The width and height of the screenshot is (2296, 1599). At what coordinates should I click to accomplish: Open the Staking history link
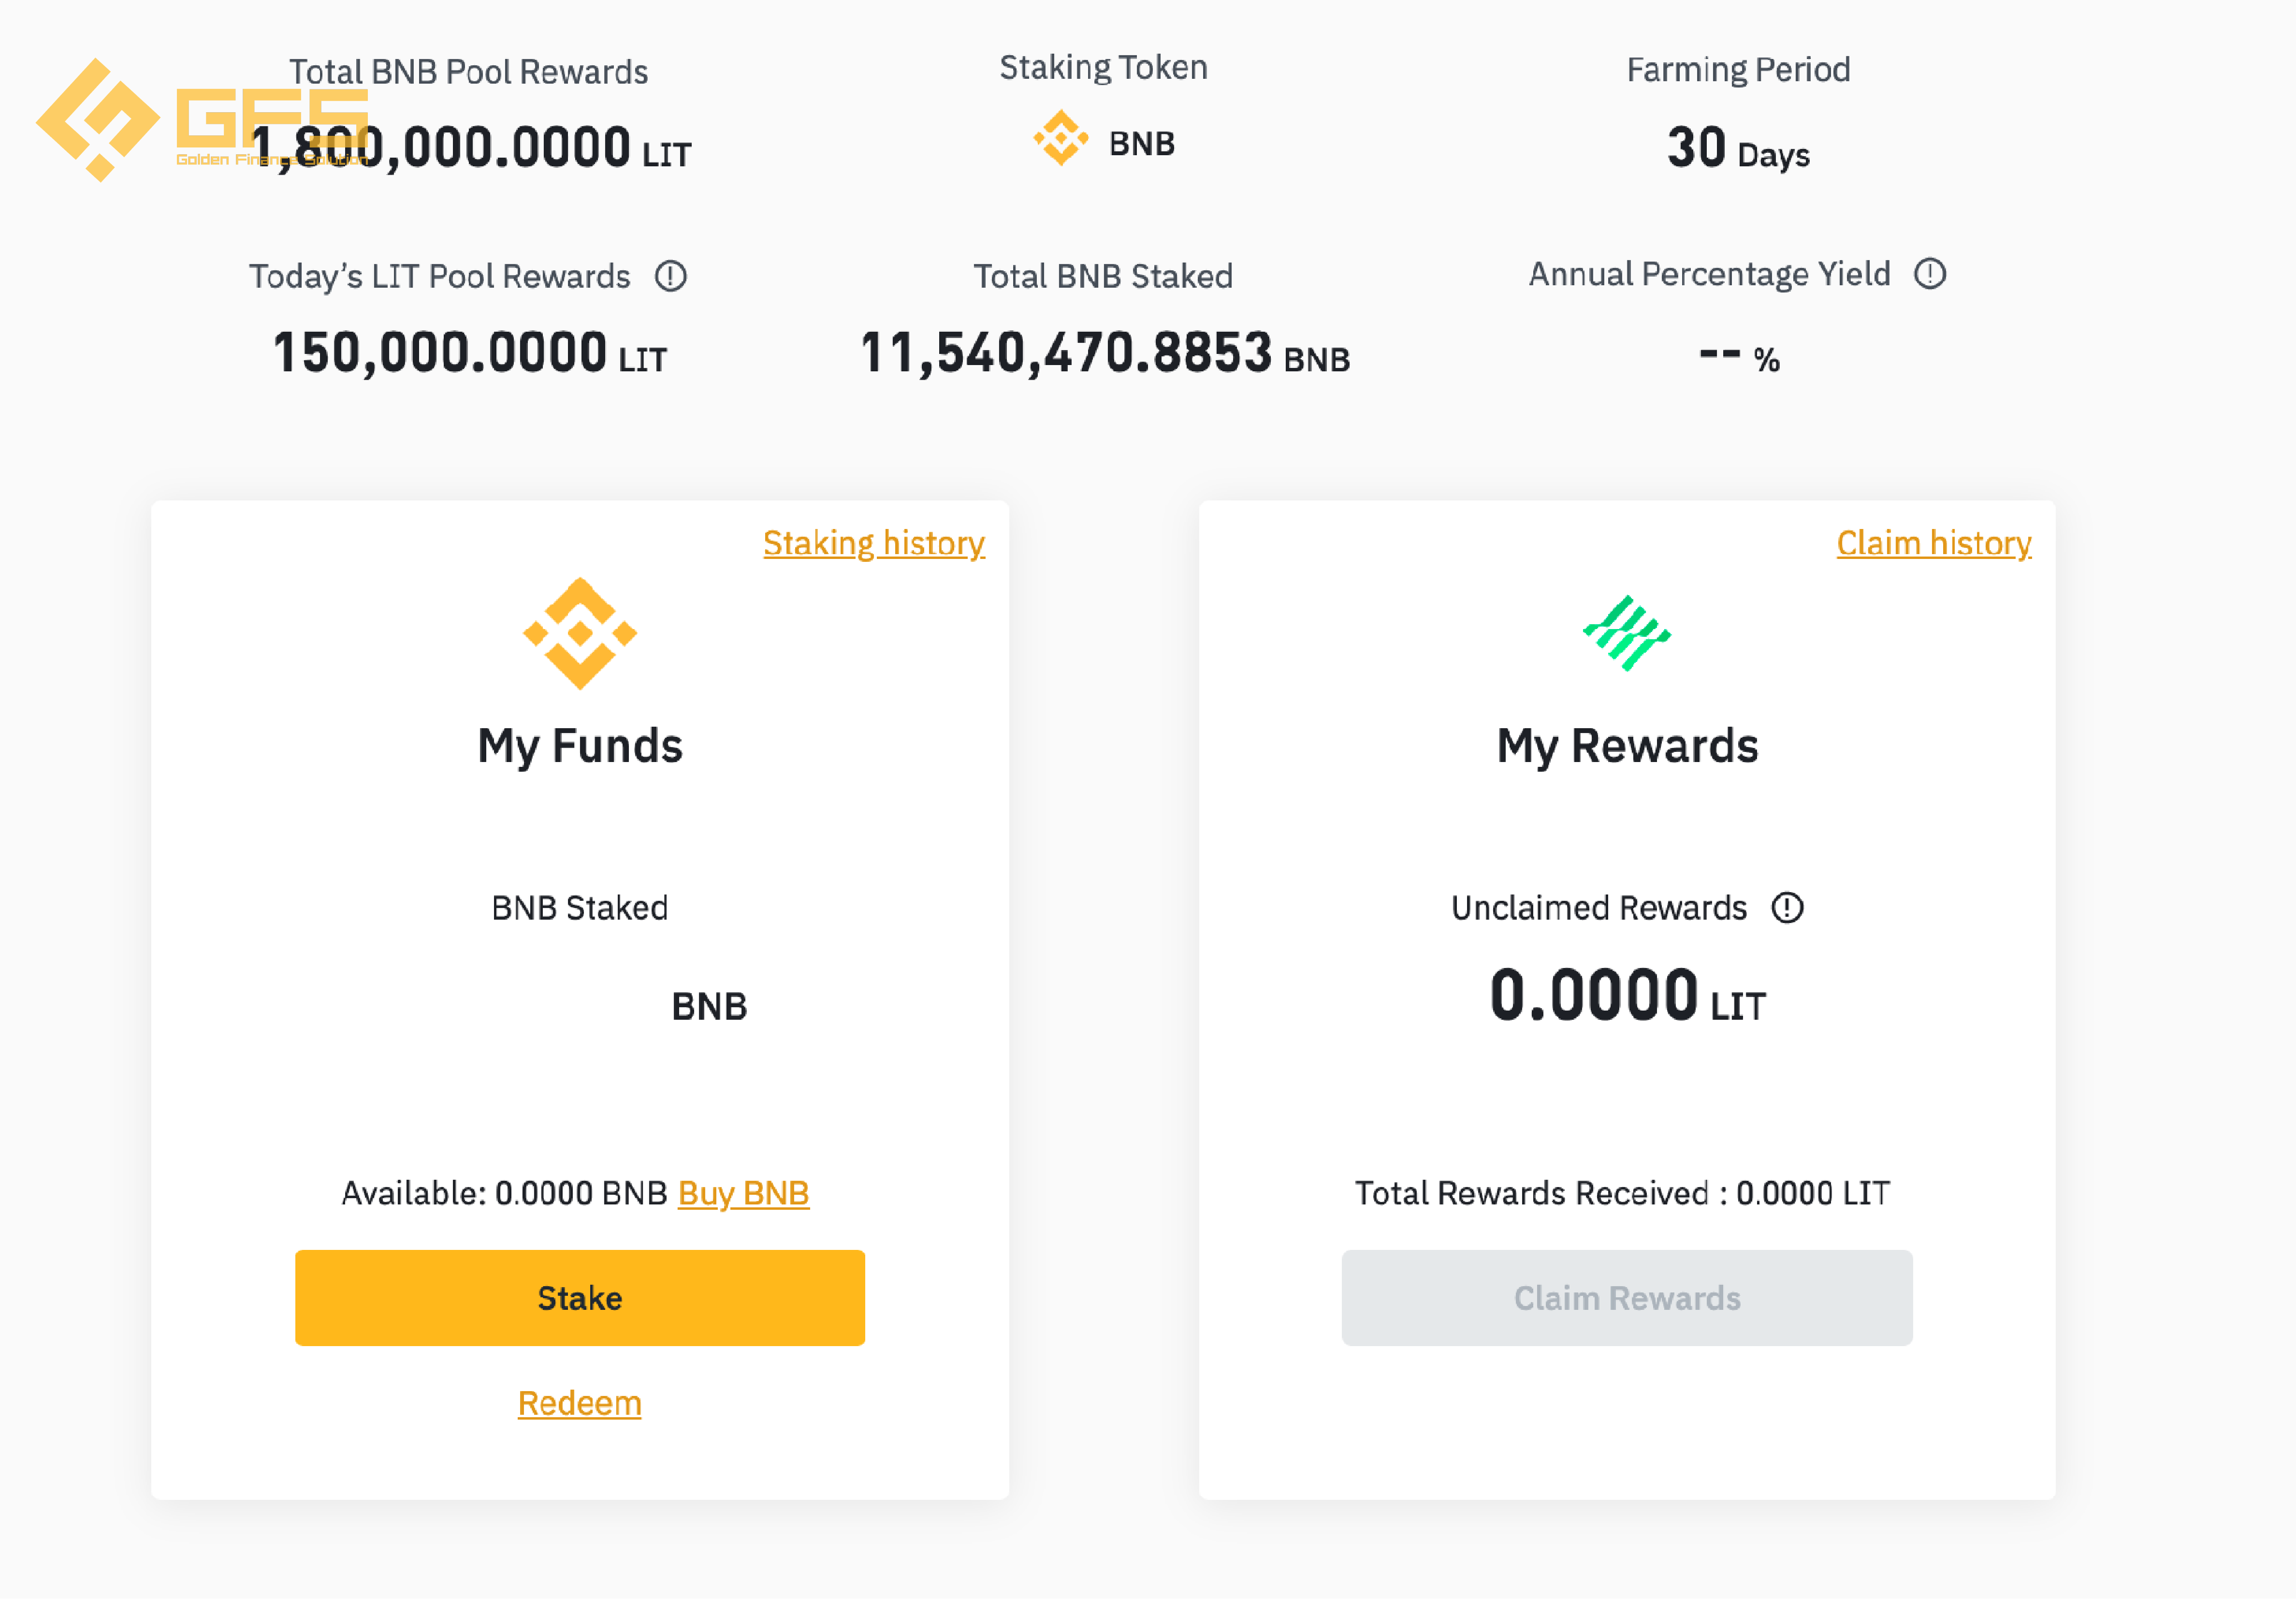click(873, 543)
